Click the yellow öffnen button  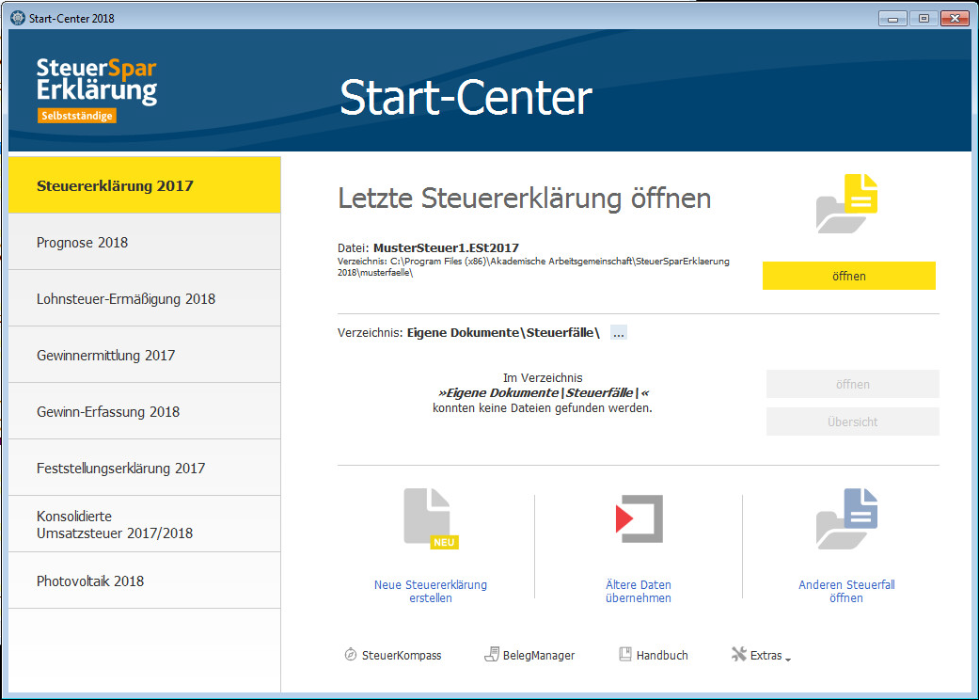(848, 276)
